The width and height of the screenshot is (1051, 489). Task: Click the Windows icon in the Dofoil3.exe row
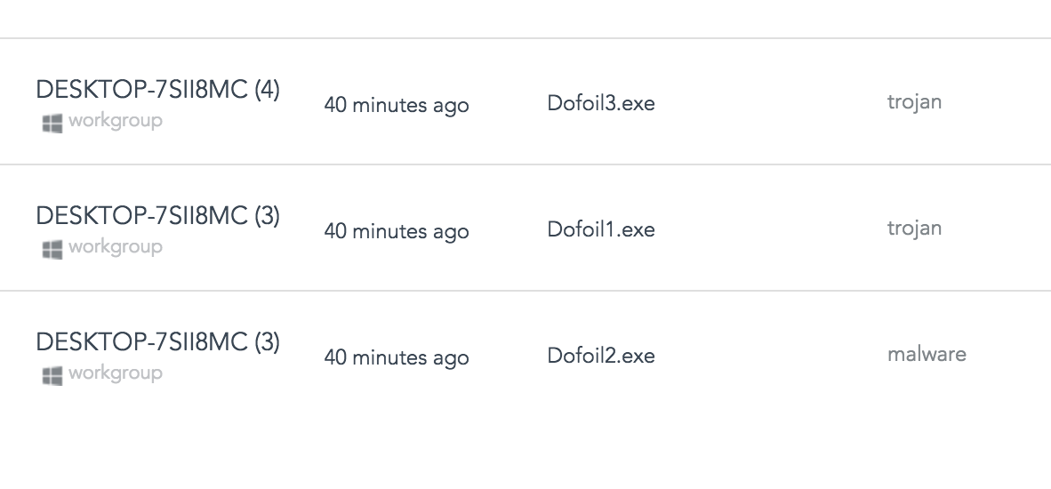click(x=52, y=123)
